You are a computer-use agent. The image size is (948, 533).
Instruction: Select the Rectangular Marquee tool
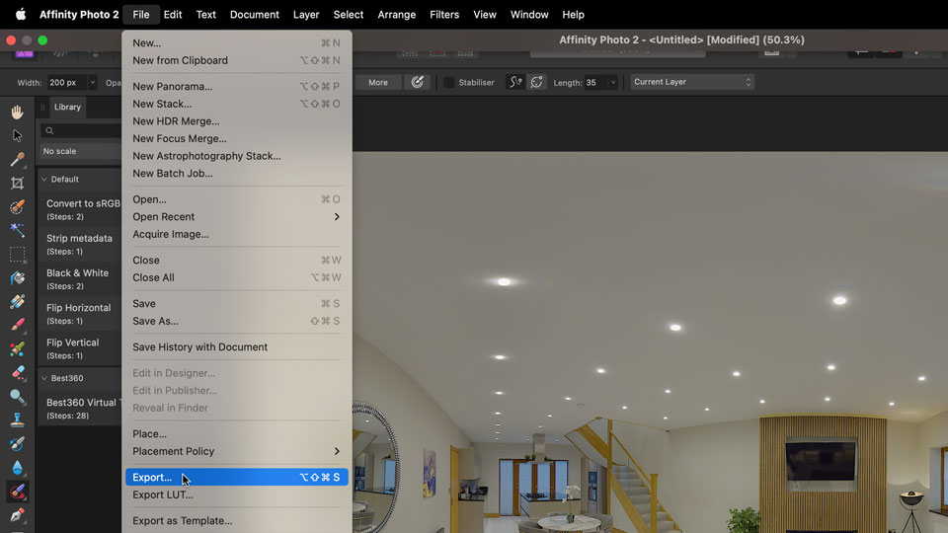pyautogui.click(x=17, y=255)
